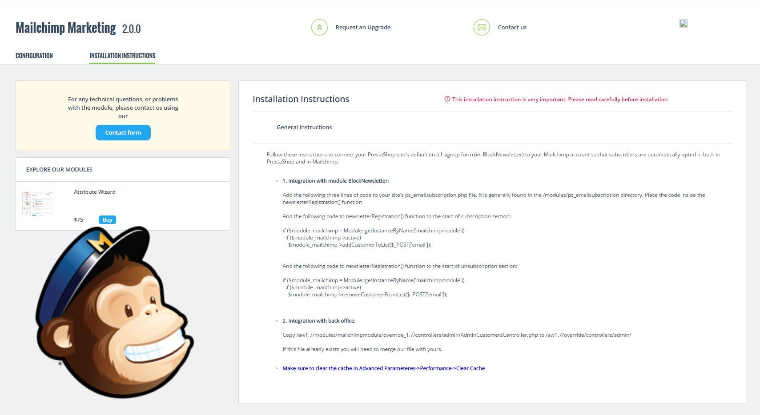760x415 pixels.
Task: Click the Mailchimp monkey mascot image
Action: click(114, 312)
